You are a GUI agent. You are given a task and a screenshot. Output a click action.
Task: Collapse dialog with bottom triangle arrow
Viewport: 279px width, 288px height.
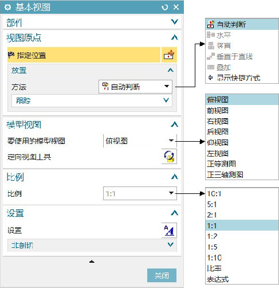tap(92, 262)
